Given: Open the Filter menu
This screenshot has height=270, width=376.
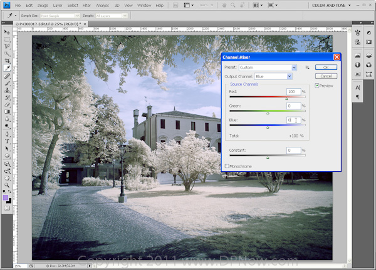Looking at the screenshot, I should pos(86,5).
